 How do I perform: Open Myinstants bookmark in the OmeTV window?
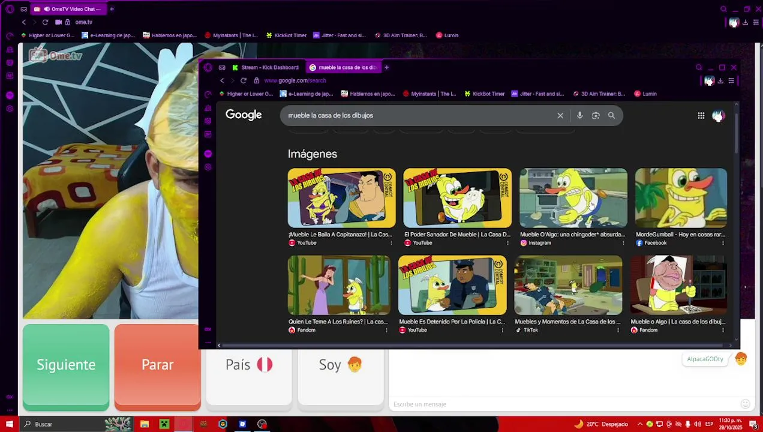(232, 35)
